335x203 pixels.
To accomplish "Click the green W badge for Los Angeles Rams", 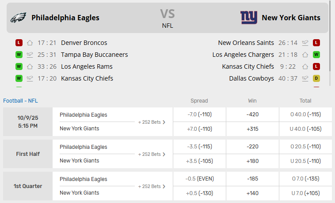I will click(x=19, y=66).
